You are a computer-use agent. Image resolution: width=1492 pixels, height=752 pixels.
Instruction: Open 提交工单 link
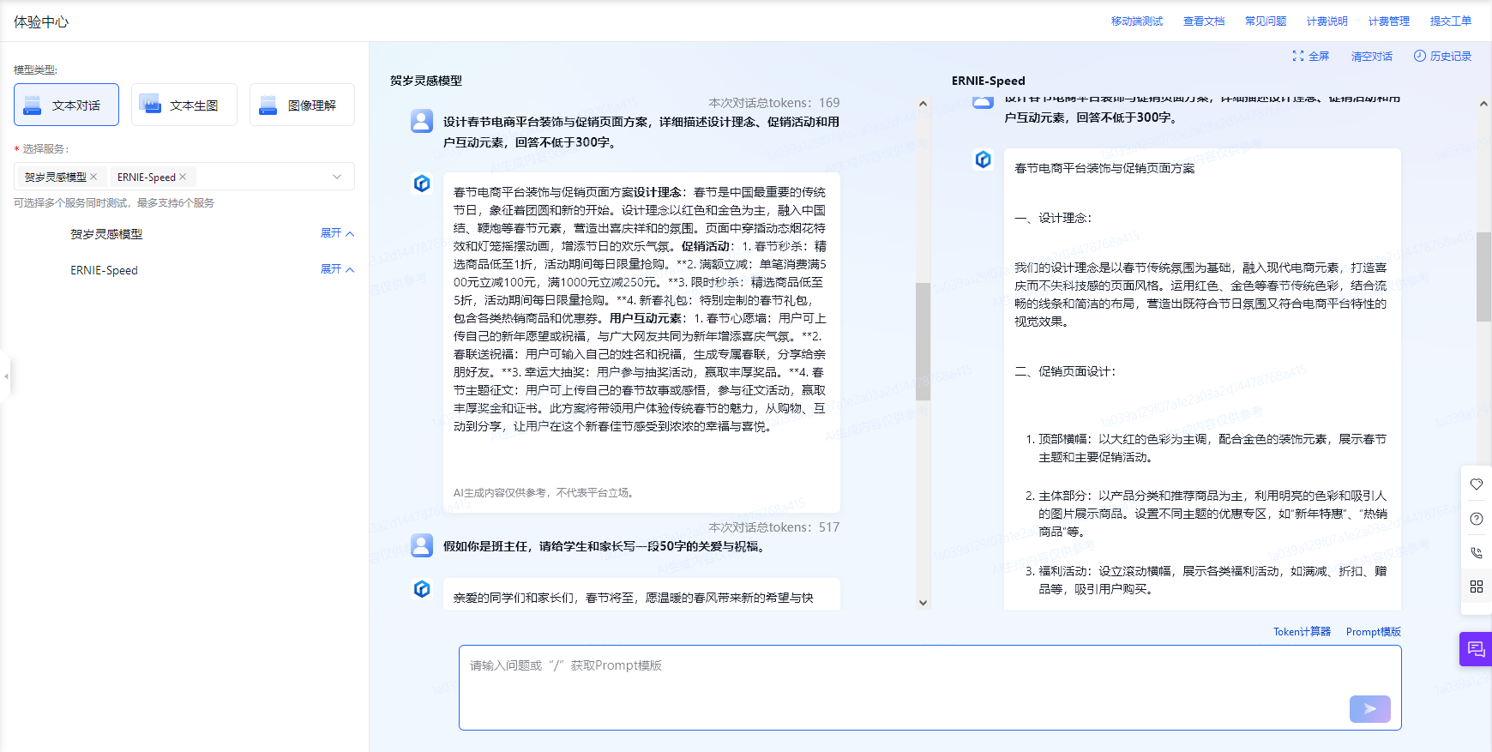pos(1451,21)
